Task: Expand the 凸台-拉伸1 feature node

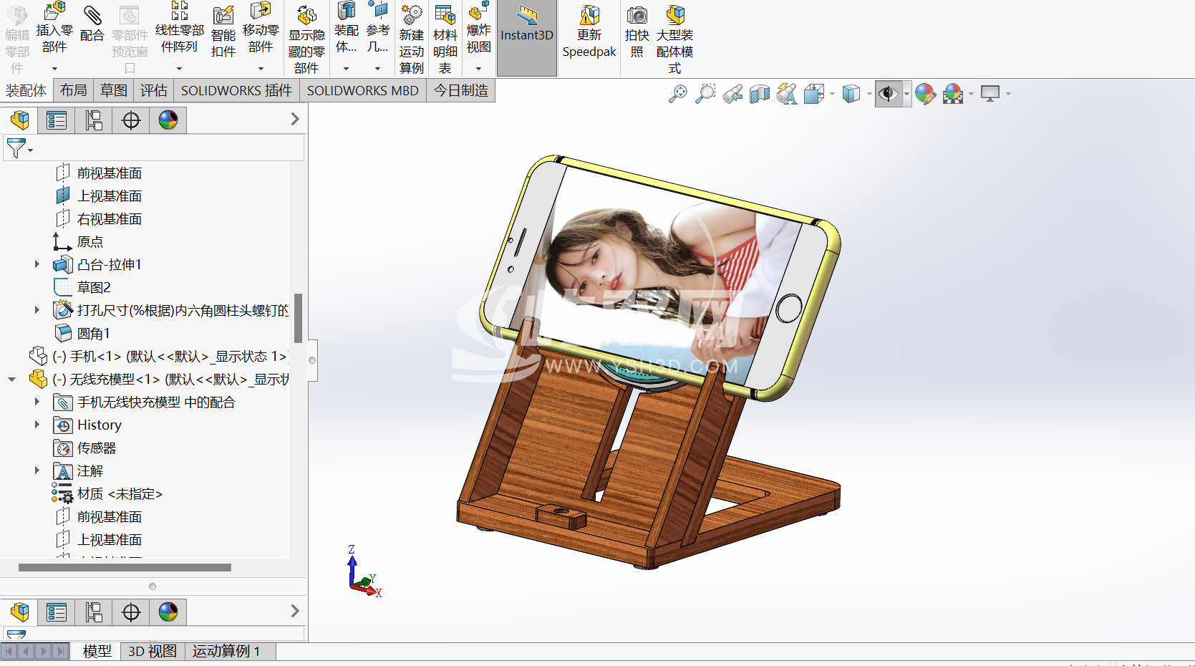Action: tap(37, 264)
